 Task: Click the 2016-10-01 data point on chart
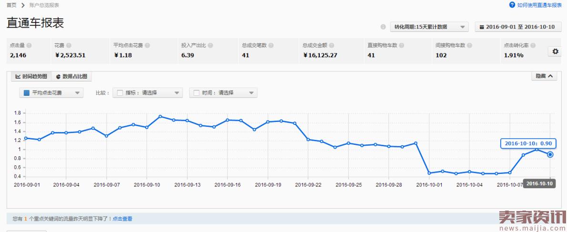(429, 173)
